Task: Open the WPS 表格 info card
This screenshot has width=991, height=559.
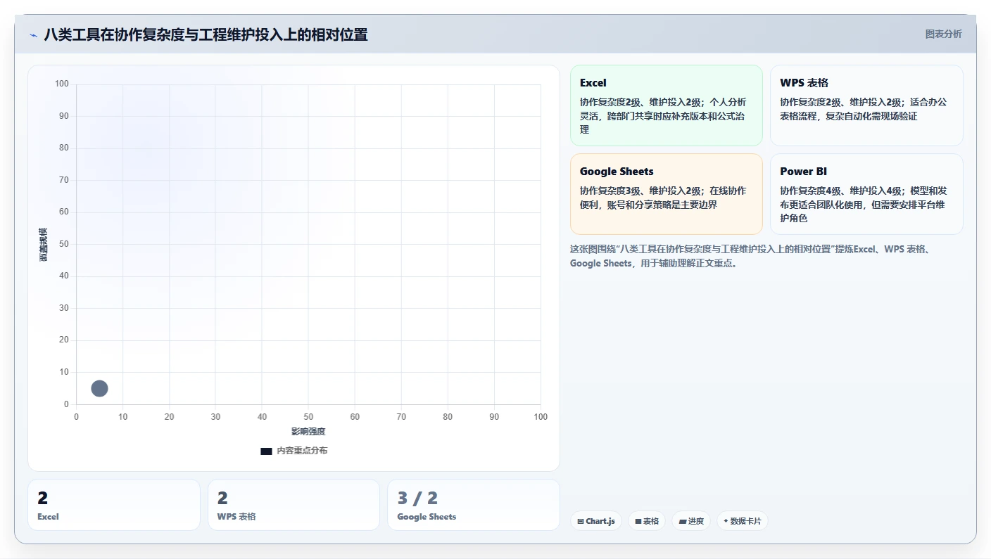Action: coord(866,105)
